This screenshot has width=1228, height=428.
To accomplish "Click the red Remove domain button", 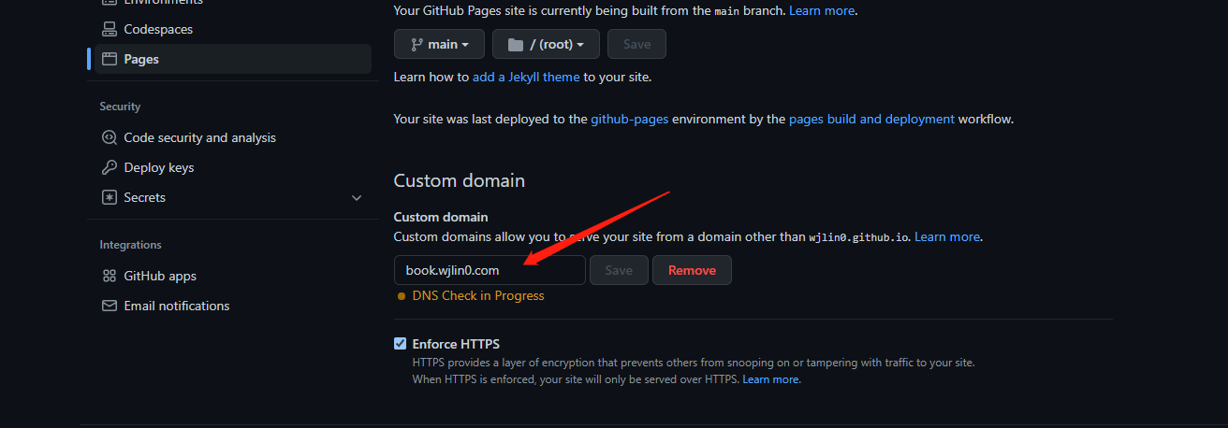I will 692,270.
